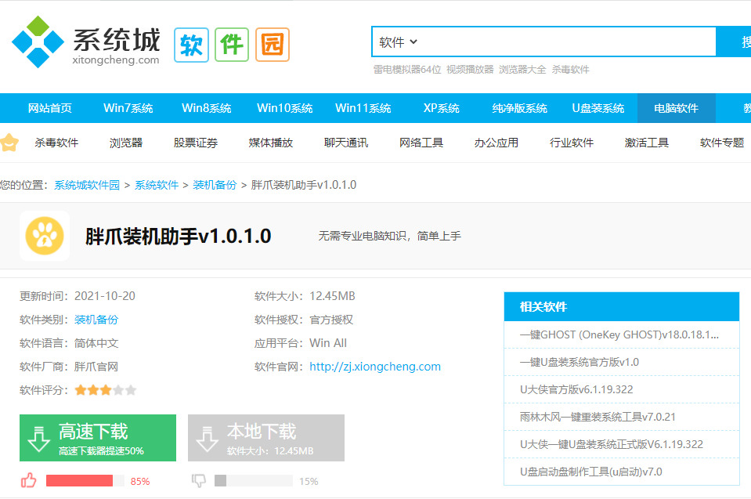The height and width of the screenshot is (499, 751).
Task: Open the 激活工具 category
Action: click(x=647, y=143)
